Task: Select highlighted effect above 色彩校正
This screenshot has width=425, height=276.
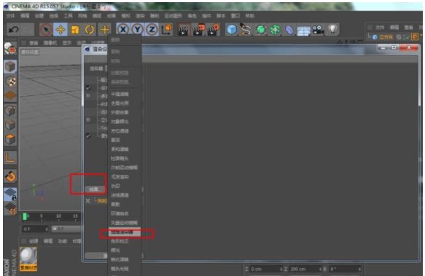Action: 125,232
